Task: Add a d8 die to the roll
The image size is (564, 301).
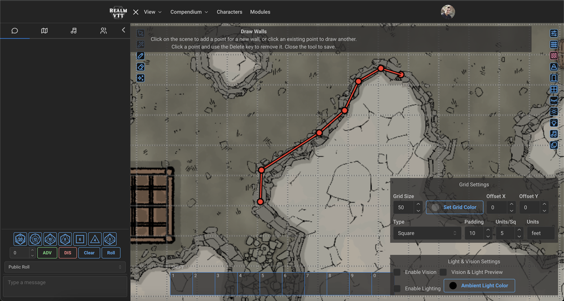Action: point(65,239)
